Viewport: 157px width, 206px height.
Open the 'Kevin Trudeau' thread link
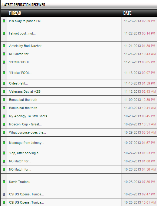20,182
